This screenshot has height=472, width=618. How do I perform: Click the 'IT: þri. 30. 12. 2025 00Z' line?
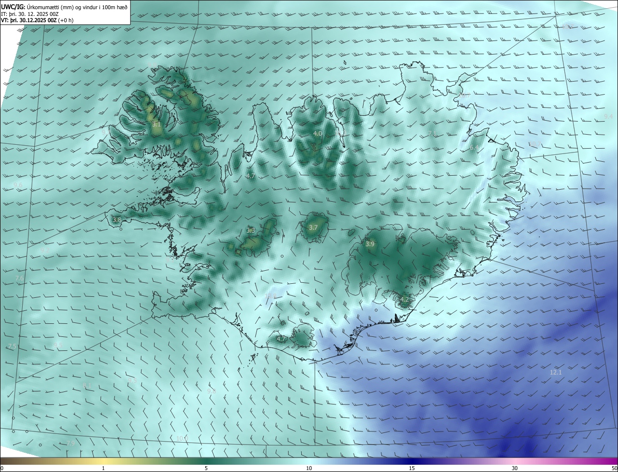(29, 14)
